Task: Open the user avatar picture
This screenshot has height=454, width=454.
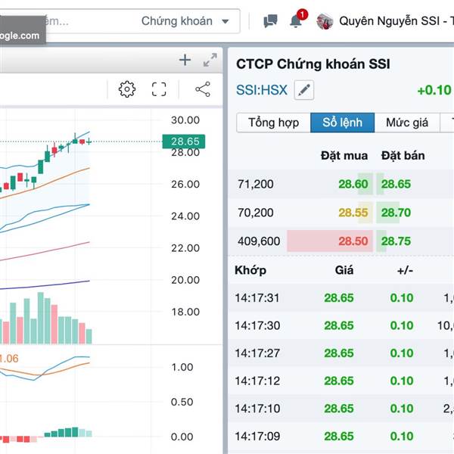Action: click(325, 21)
